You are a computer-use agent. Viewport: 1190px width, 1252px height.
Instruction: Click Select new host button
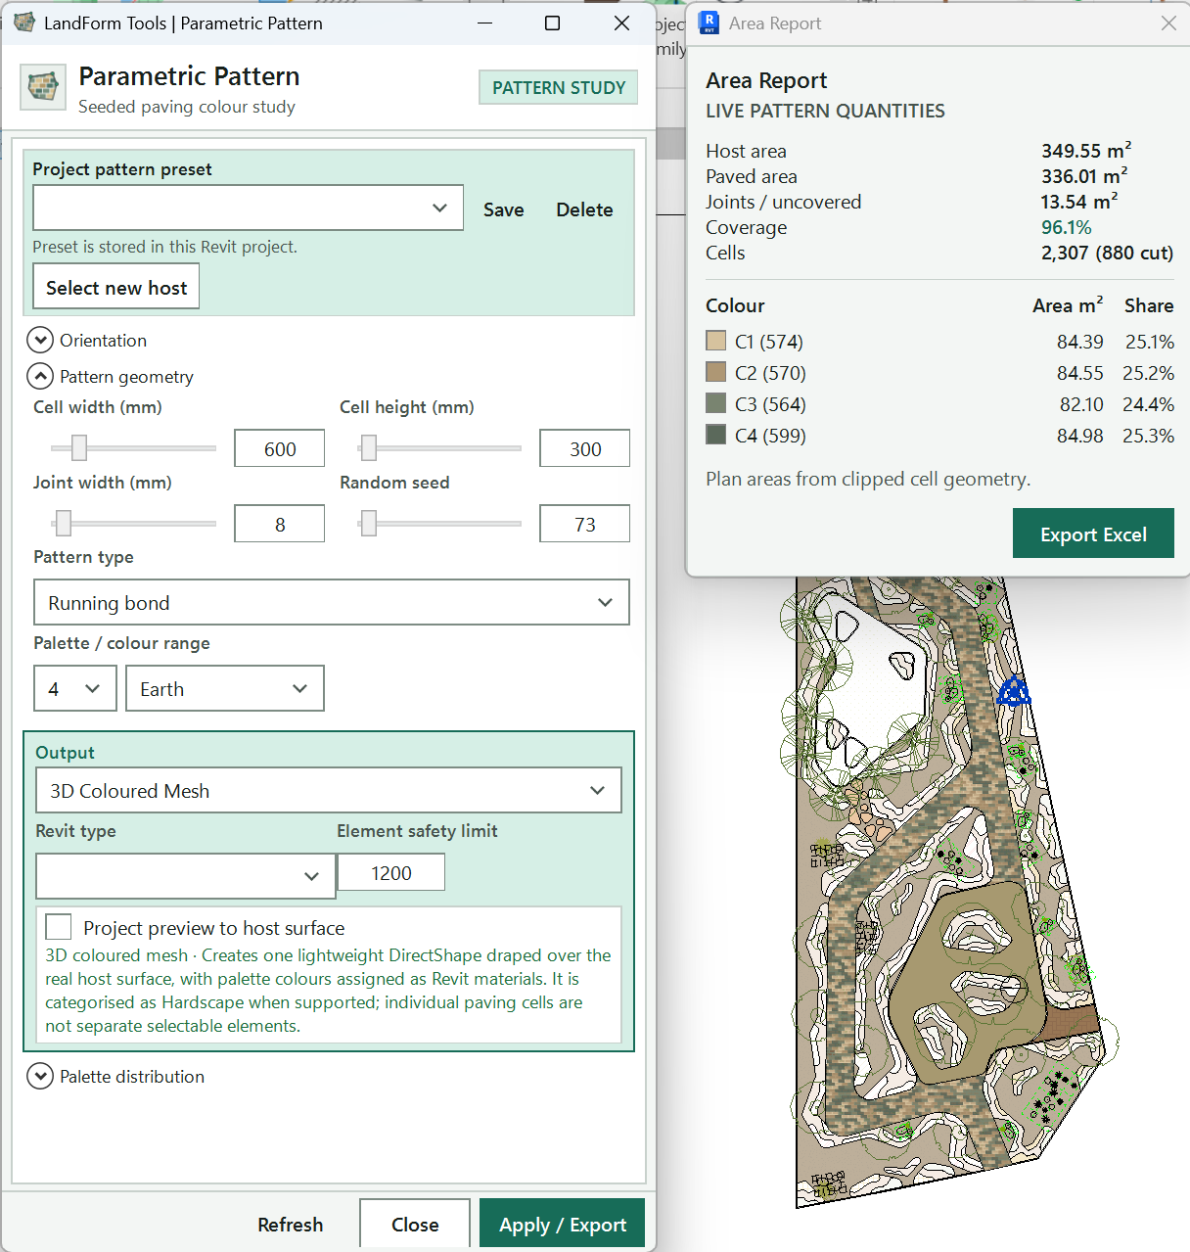pos(116,287)
